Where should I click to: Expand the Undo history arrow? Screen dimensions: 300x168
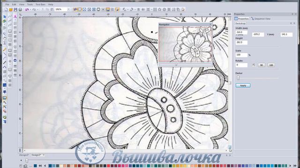coord(30,9)
